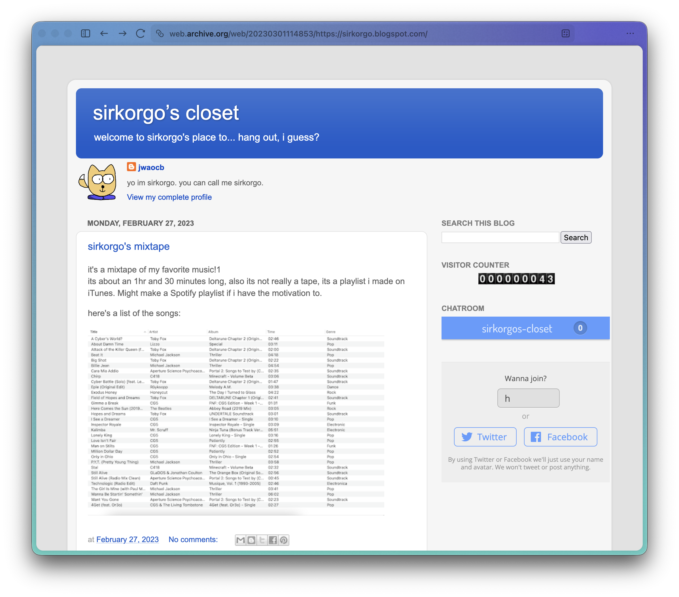This screenshot has height=597, width=679.
Task: Pin the post using the Pinterest icon
Action: click(283, 540)
